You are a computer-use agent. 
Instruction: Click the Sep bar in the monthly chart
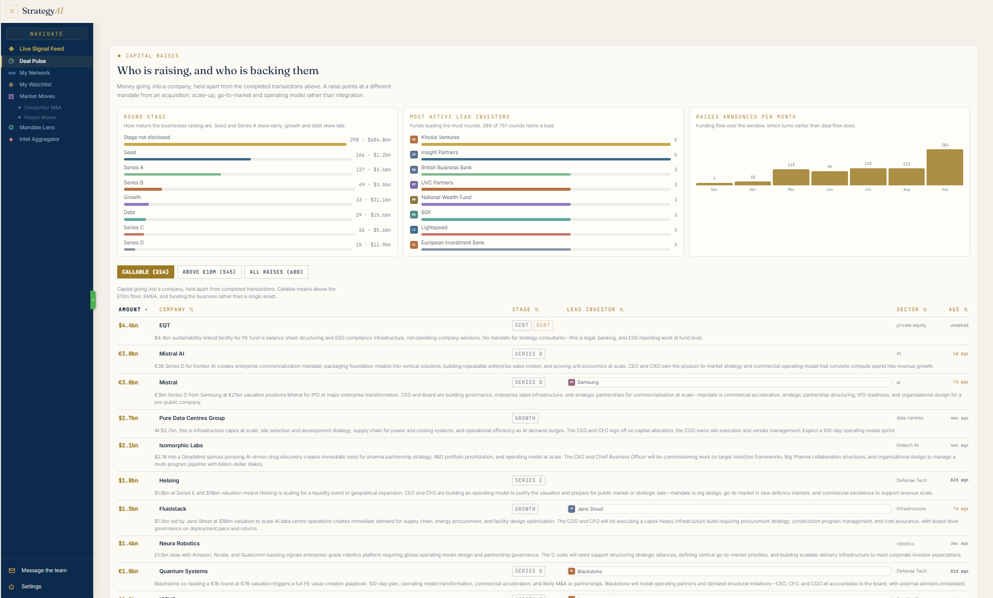(945, 167)
